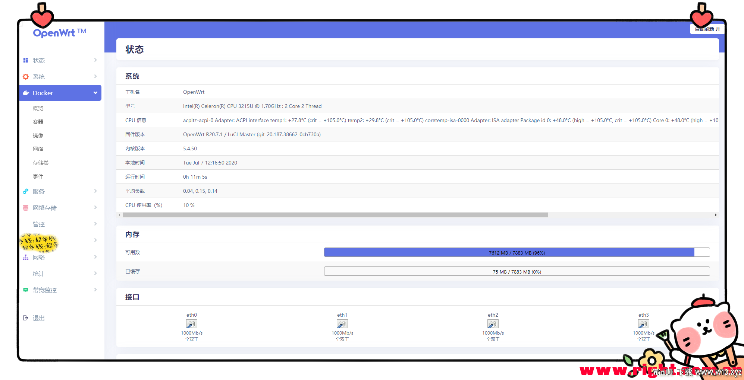744x380 pixels.
Task: Expand the 网络存储 menu chevron
Action: pyautogui.click(x=95, y=208)
